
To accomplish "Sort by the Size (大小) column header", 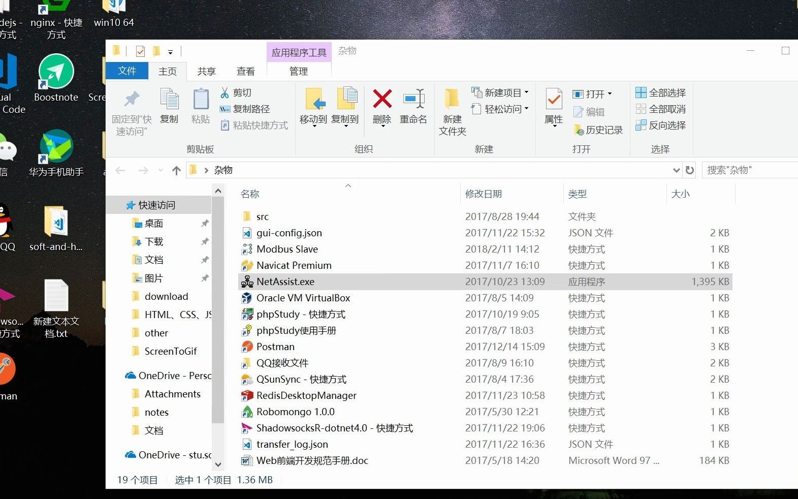I will click(700, 194).
